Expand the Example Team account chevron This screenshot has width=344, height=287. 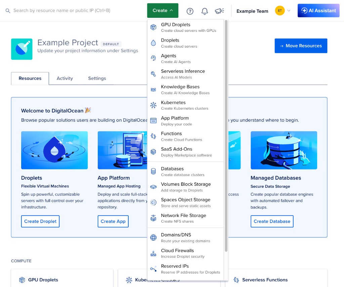(288, 11)
